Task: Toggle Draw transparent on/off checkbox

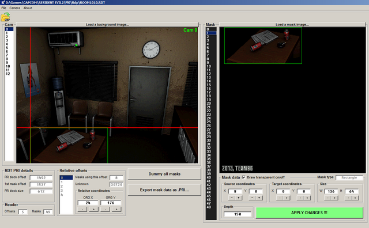Action: [x=244, y=177]
